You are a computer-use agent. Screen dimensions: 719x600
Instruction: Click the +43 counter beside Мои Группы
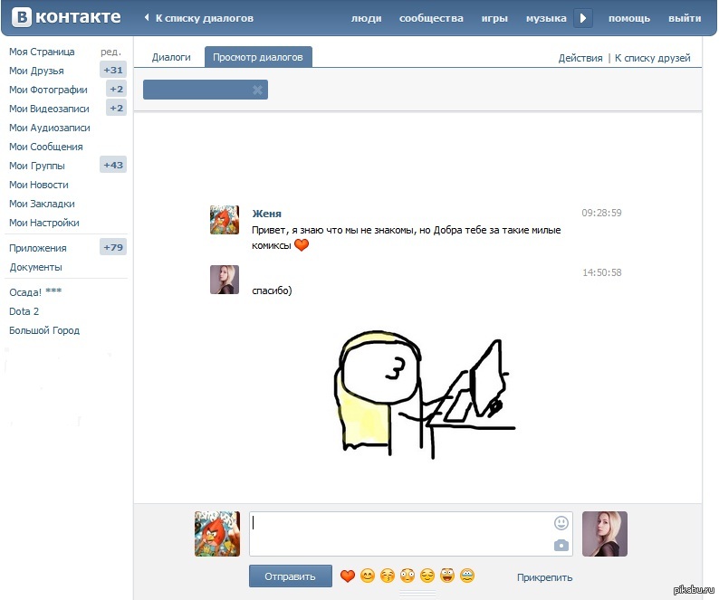point(113,166)
